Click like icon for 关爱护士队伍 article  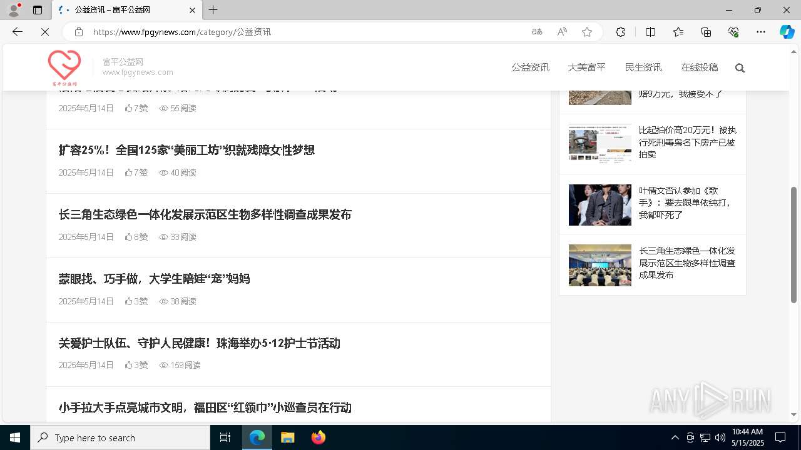[128, 365]
